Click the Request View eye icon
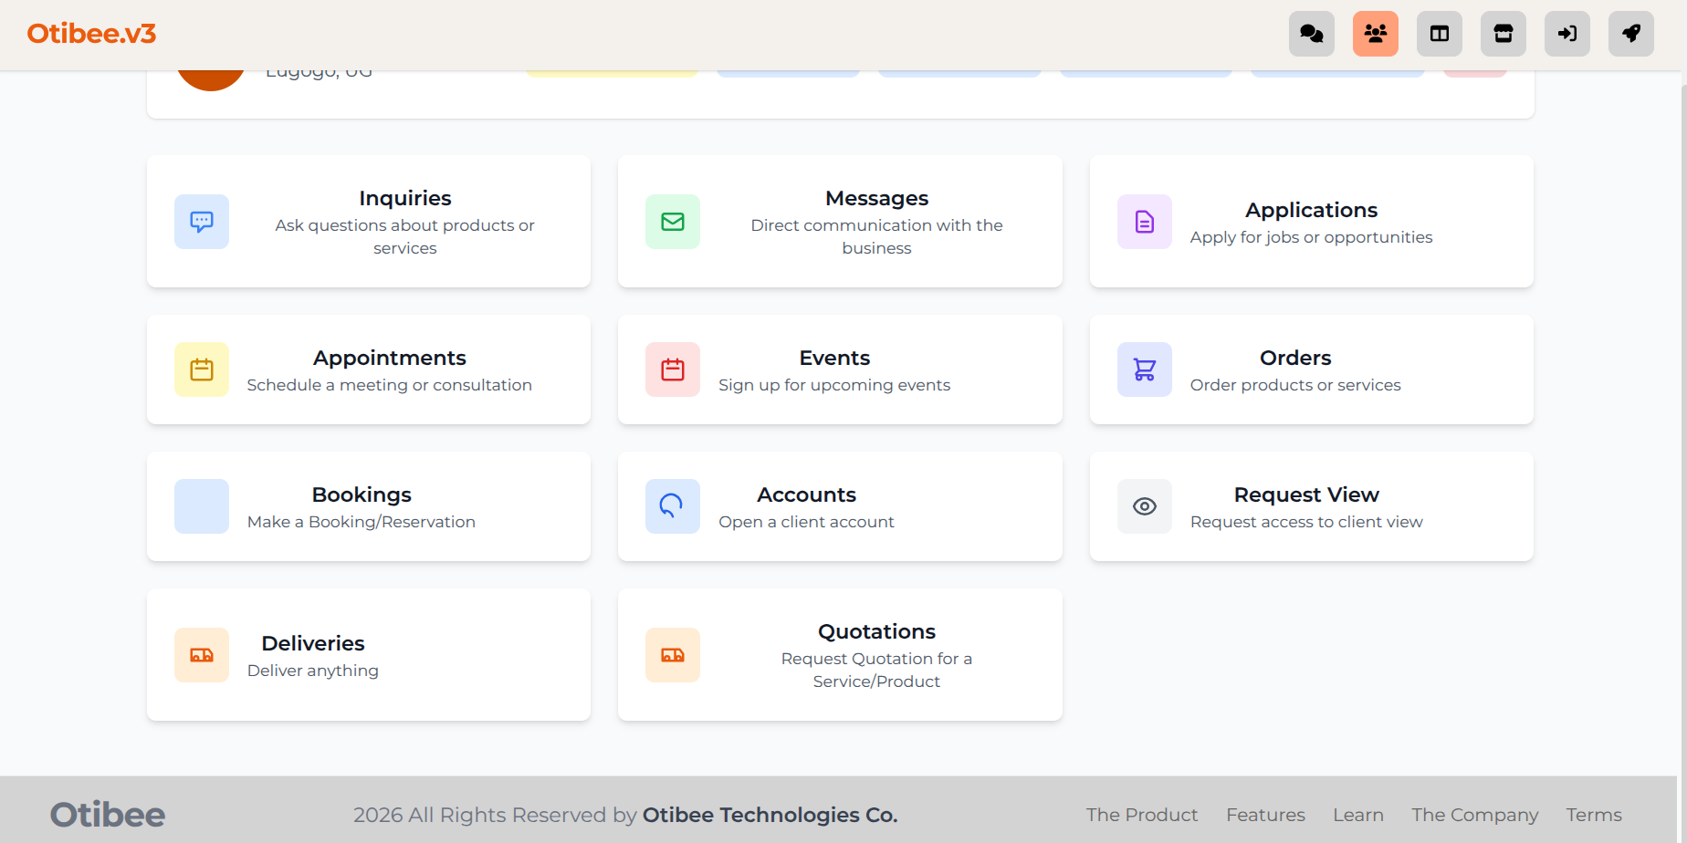The height and width of the screenshot is (843, 1687). pyautogui.click(x=1144, y=506)
